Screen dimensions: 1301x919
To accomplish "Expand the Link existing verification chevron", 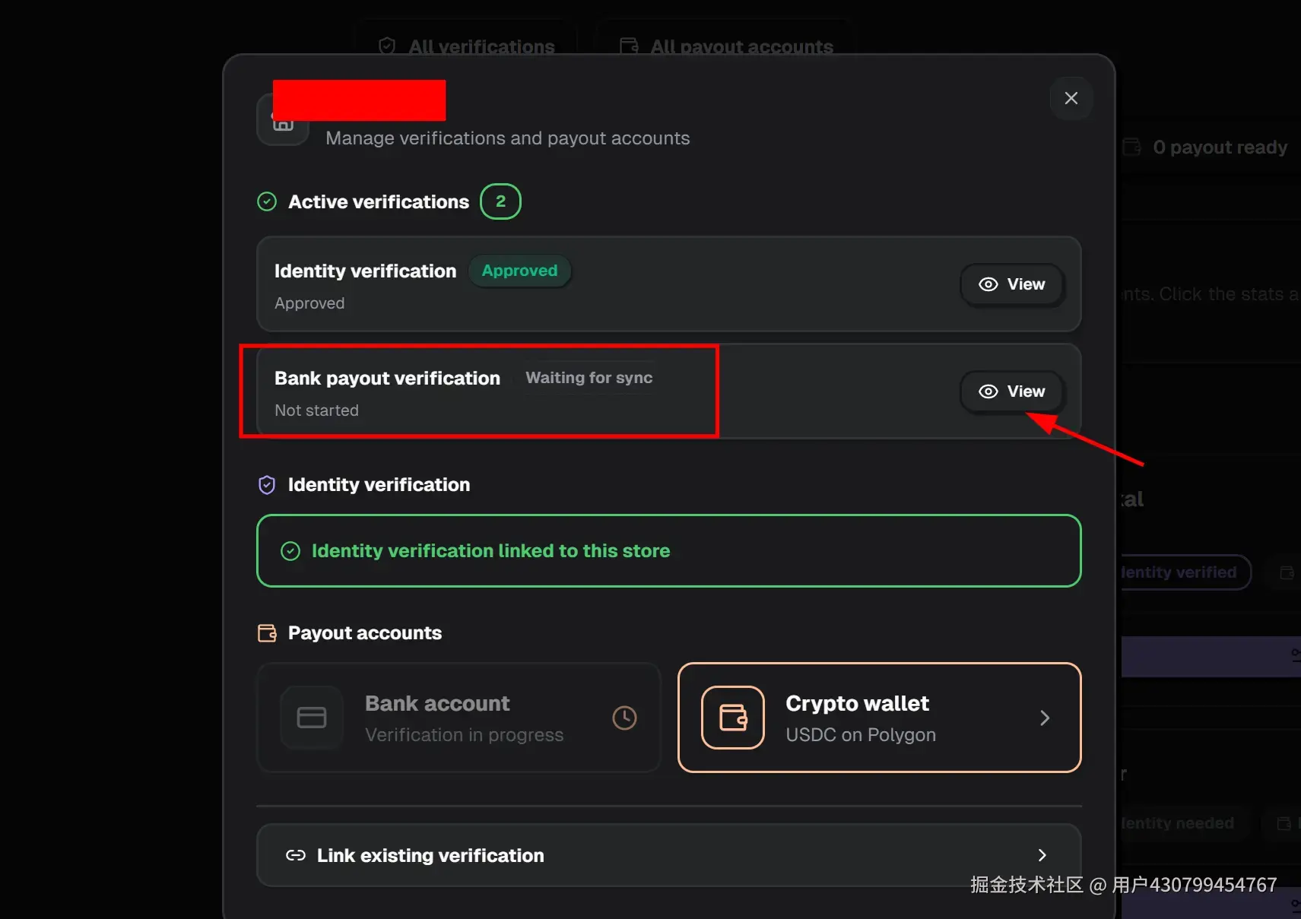I will click(1042, 855).
